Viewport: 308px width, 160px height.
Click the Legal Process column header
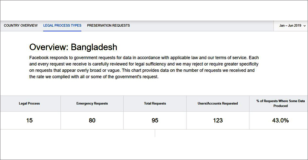point(29,103)
